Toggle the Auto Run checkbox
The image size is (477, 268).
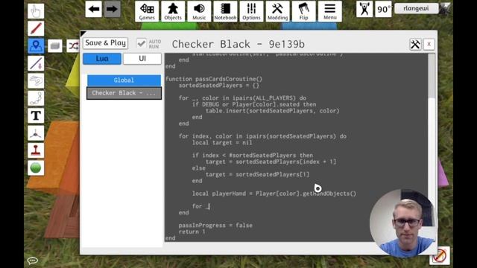coord(141,43)
